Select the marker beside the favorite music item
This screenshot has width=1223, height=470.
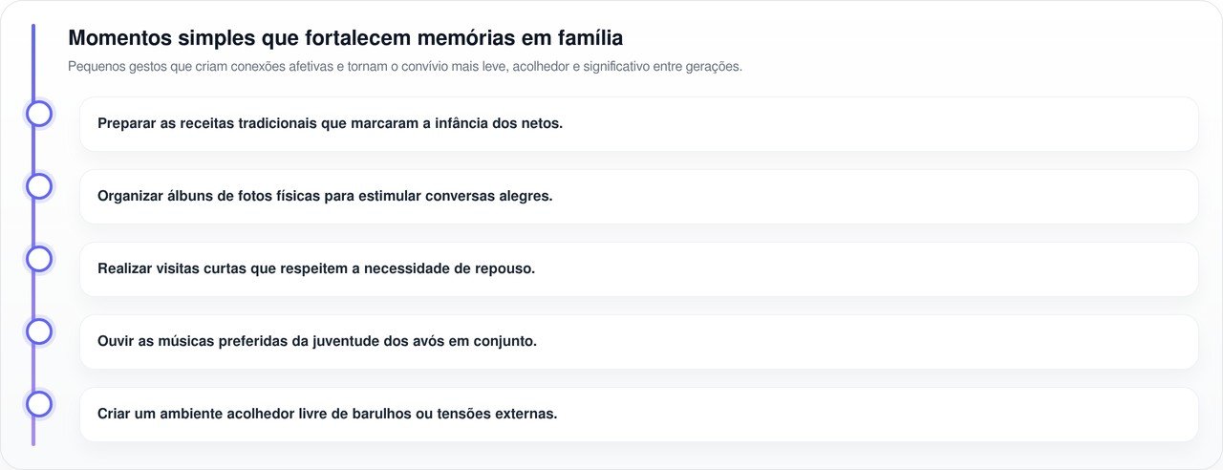click(39, 331)
